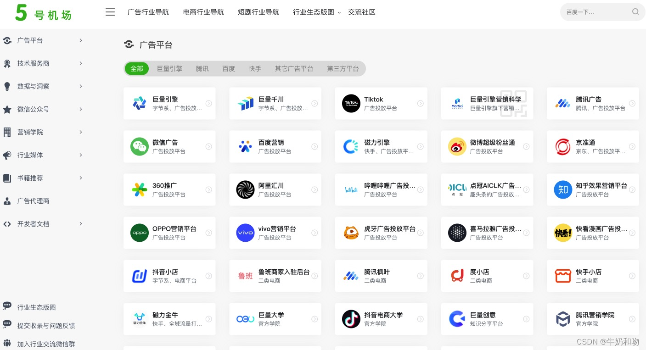Switch to the 快手 filter tab
646x350 pixels.
pos(255,69)
